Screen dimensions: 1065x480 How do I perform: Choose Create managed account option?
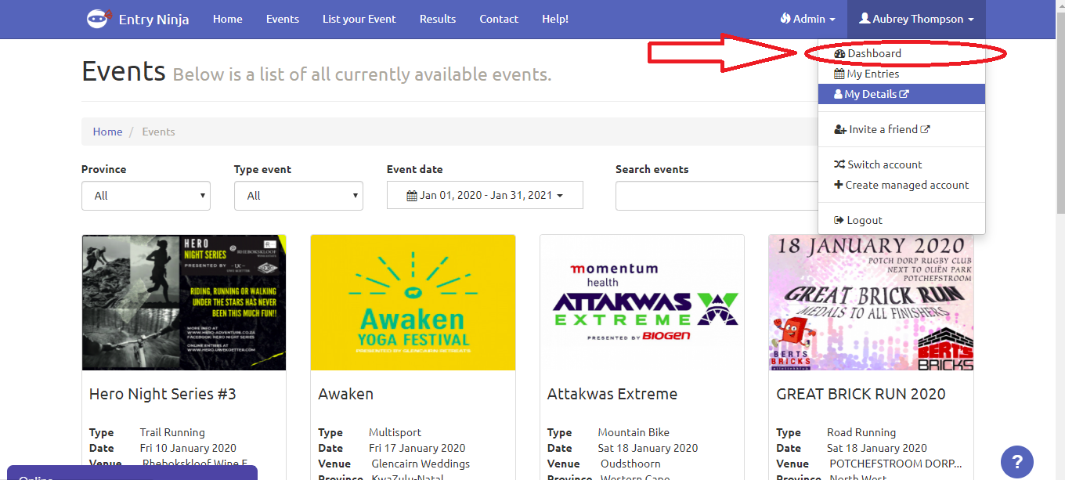(901, 186)
